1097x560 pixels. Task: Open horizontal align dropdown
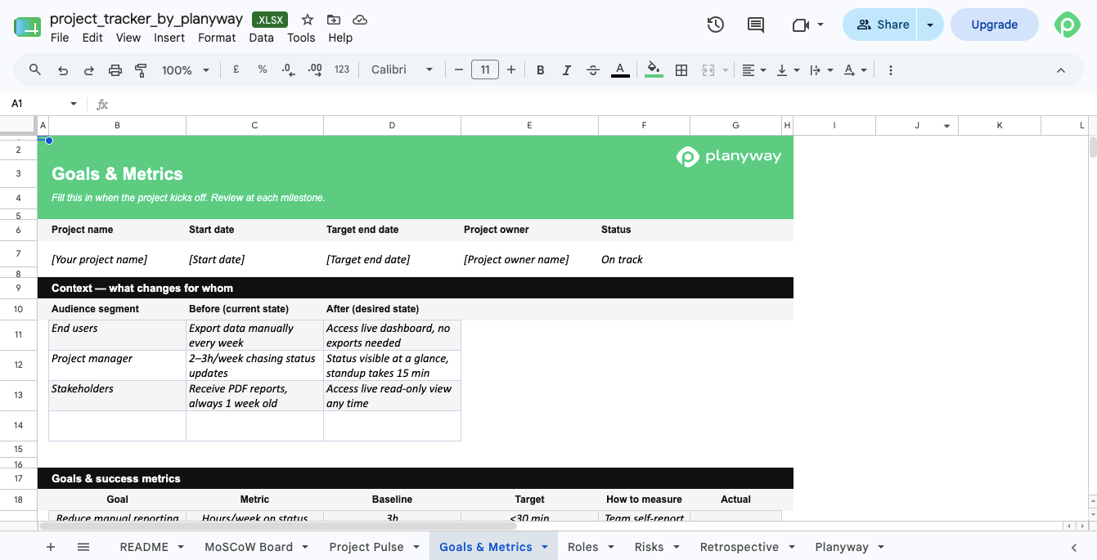click(753, 70)
